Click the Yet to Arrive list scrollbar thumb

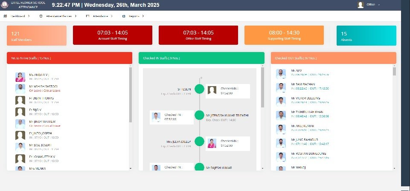(131, 95)
